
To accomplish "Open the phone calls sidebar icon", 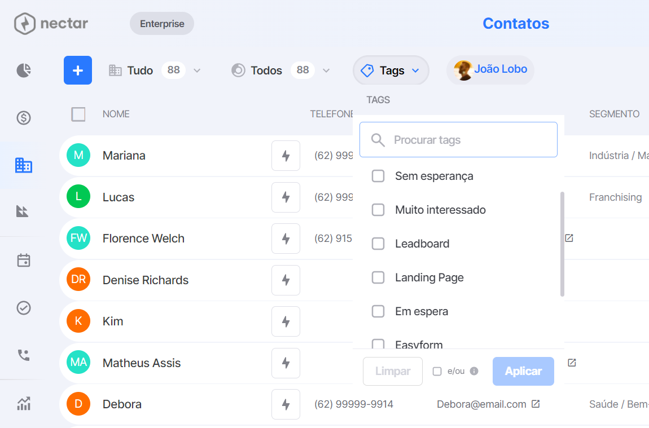I will click(24, 355).
